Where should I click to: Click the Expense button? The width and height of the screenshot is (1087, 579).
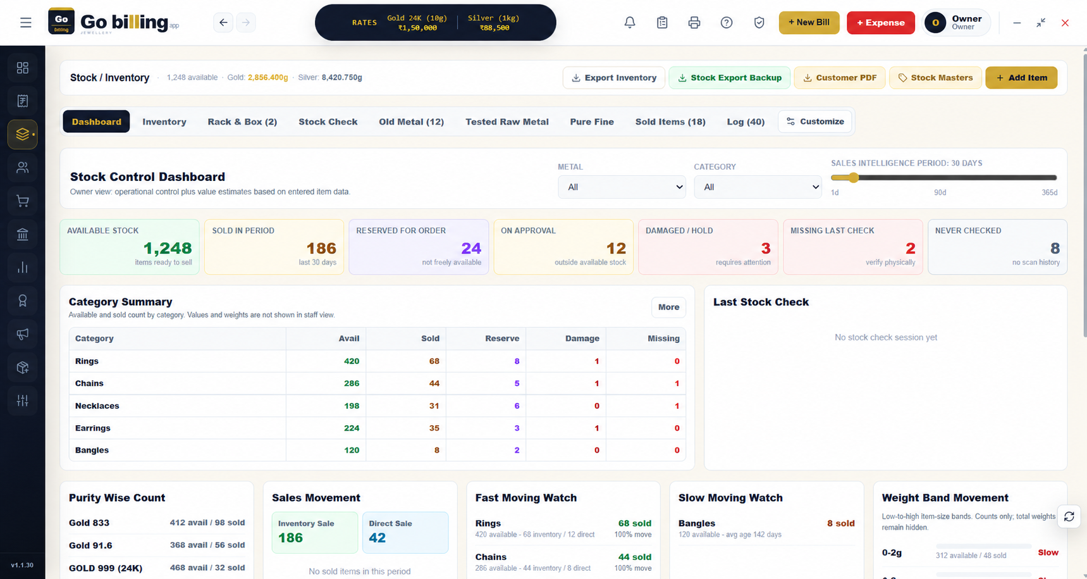click(x=881, y=23)
